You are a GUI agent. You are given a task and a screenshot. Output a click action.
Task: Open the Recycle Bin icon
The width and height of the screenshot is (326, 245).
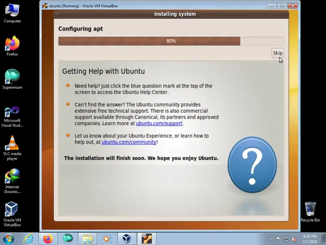310,212
